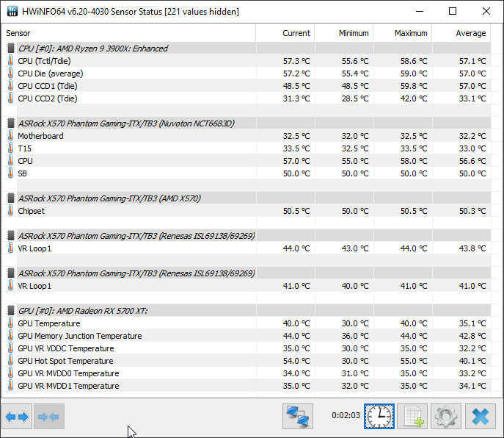This screenshot has height=438, width=504.
Task: Click the expand columns arrows button
Action: click(17, 417)
